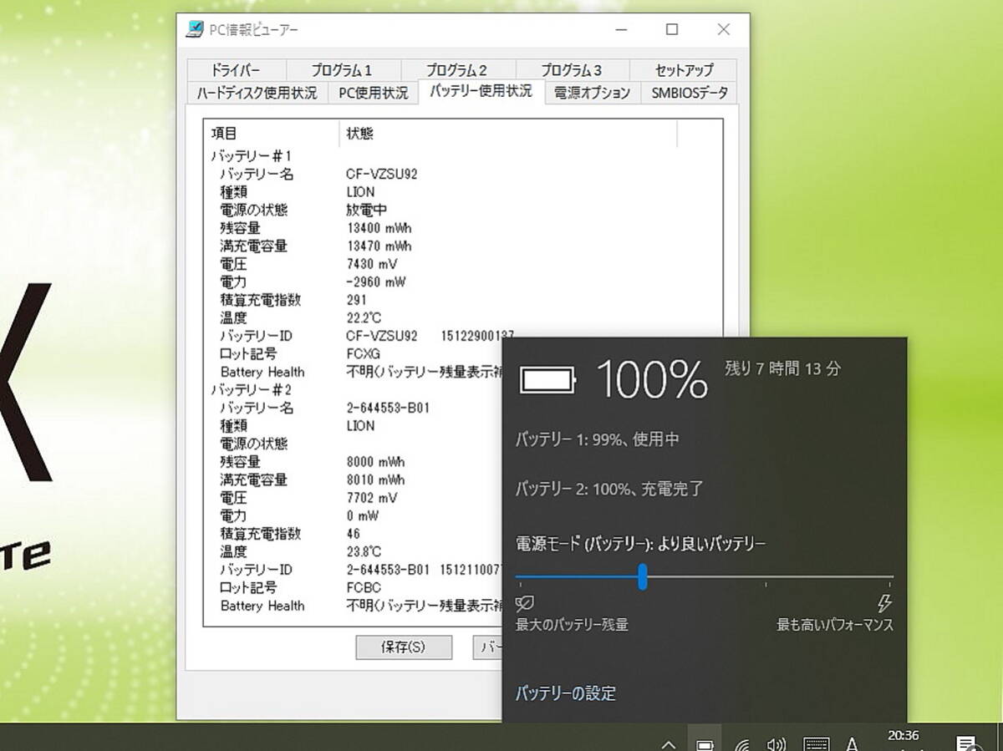
Task: Click the battery icon in the system tray
Action: (705, 743)
